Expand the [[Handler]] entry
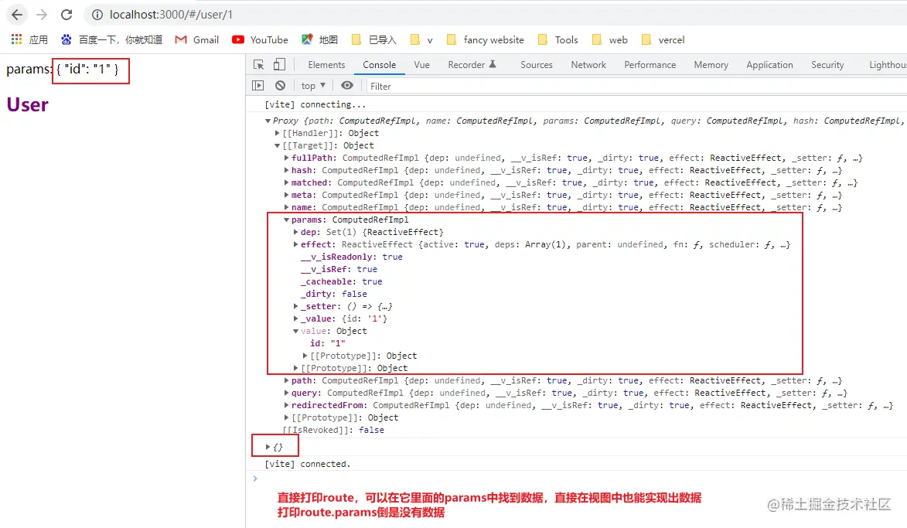This screenshot has height=528, width=907. [277, 133]
